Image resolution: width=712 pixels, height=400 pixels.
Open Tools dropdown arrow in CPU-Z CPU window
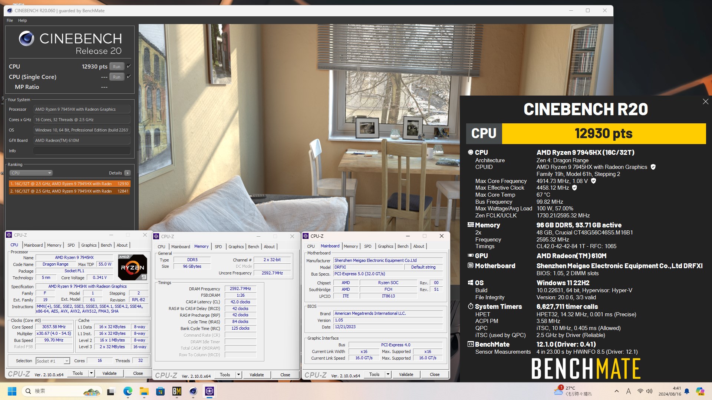click(x=91, y=373)
